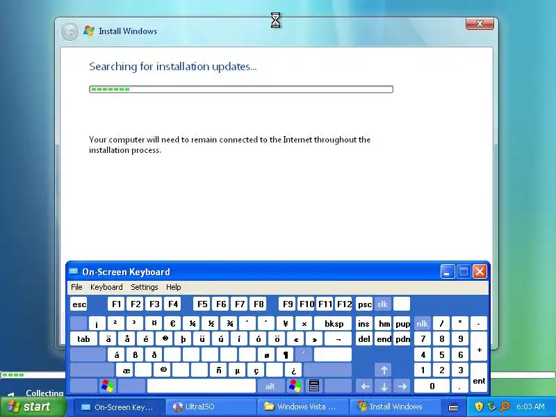Click the esc key
The width and height of the screenshot is (556, 417).
coord(79,304)
